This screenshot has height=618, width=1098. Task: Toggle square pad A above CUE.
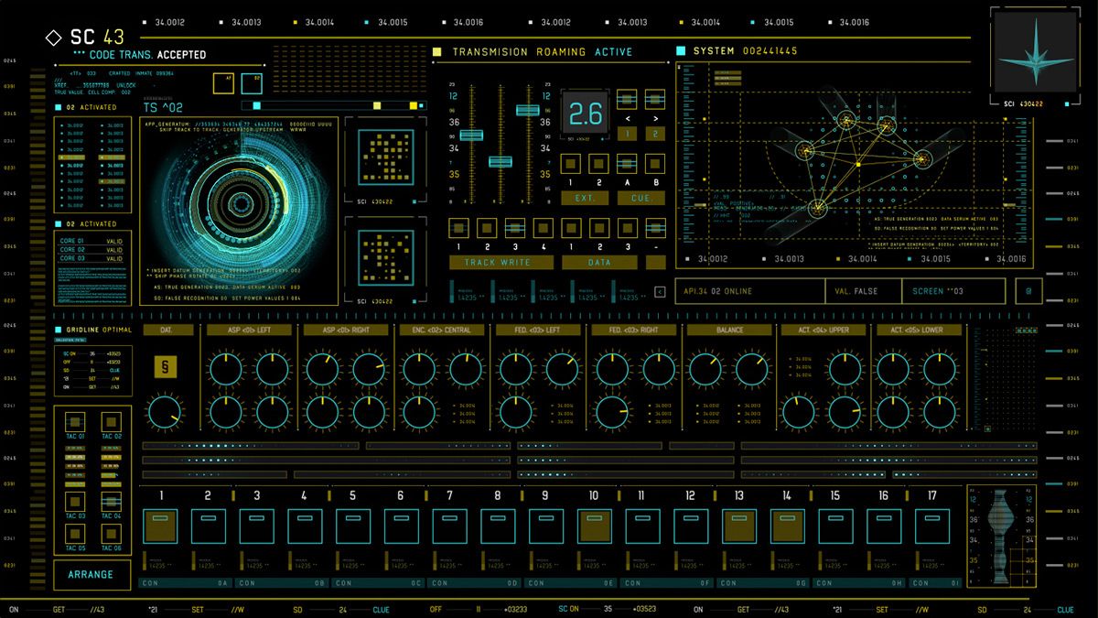coord(627,164)
